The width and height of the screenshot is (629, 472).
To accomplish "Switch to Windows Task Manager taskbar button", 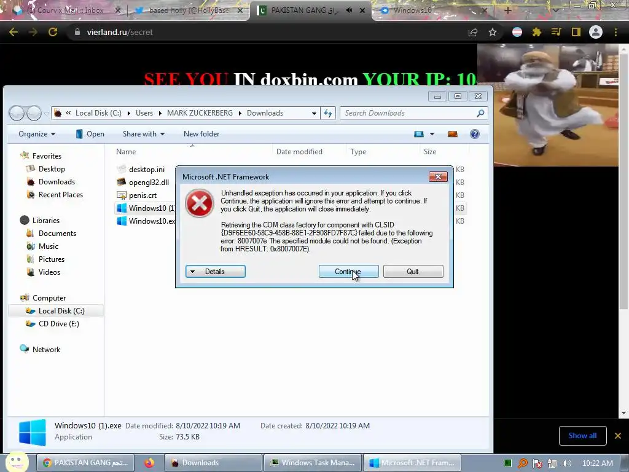I will 313,463.
